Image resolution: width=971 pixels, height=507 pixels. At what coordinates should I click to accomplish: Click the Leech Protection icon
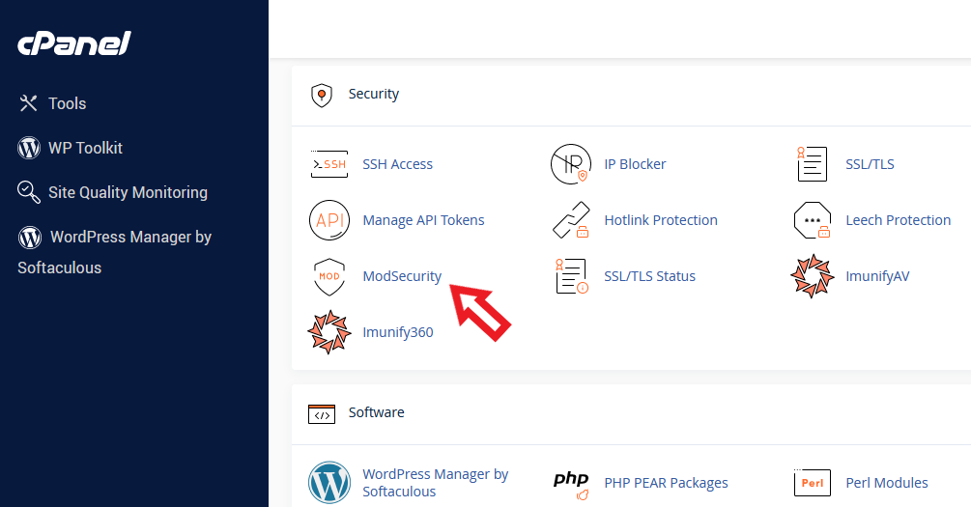[x=812, y=220]
